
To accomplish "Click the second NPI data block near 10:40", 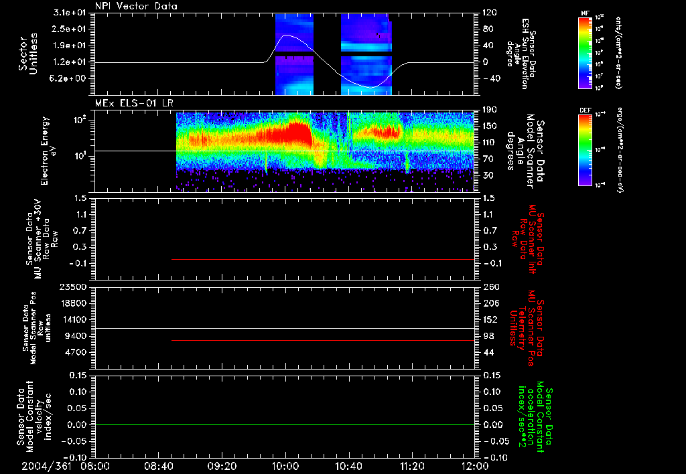I will click(366, 54).
